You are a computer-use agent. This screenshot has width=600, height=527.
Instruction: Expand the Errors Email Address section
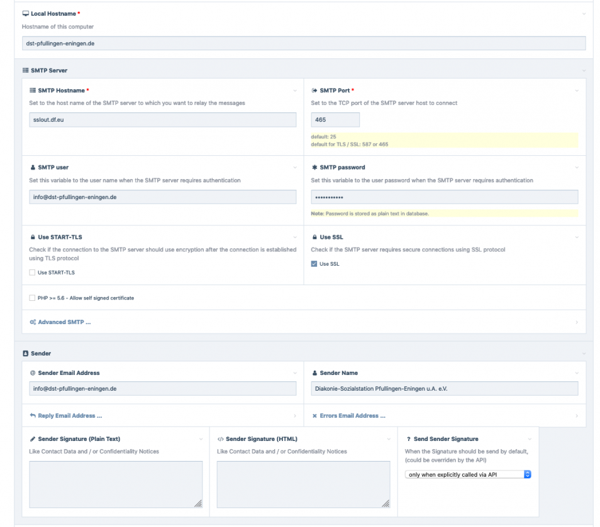pyautogui.click(x=352, y=416)
